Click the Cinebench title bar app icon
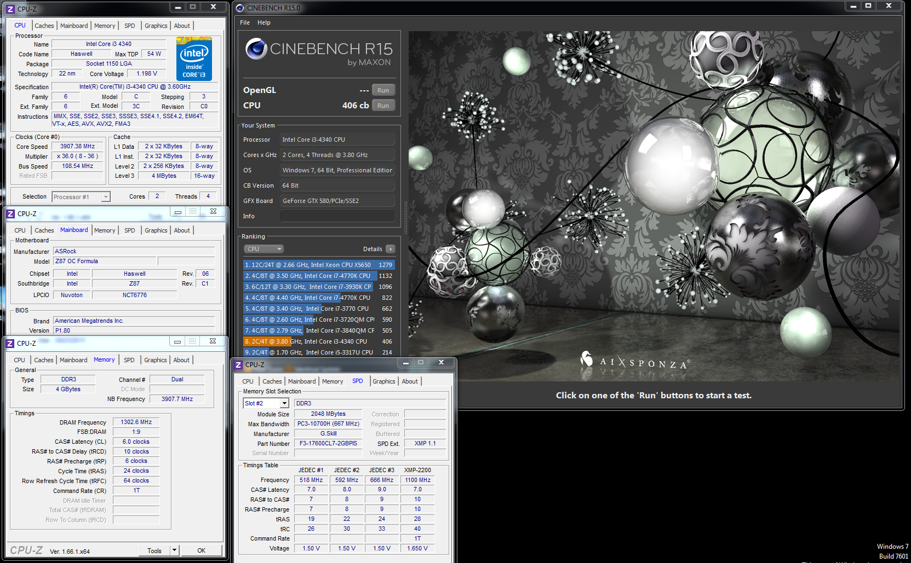Viewport: 911px width, 563px height. point(240,8)
